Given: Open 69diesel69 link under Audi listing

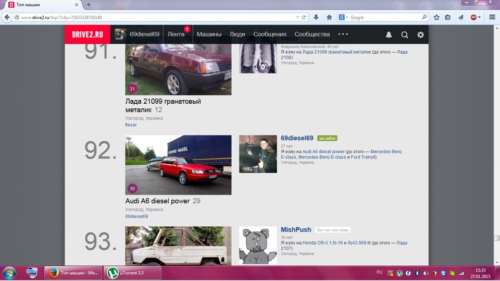Looking at the screenshot, I should point(136,216).
